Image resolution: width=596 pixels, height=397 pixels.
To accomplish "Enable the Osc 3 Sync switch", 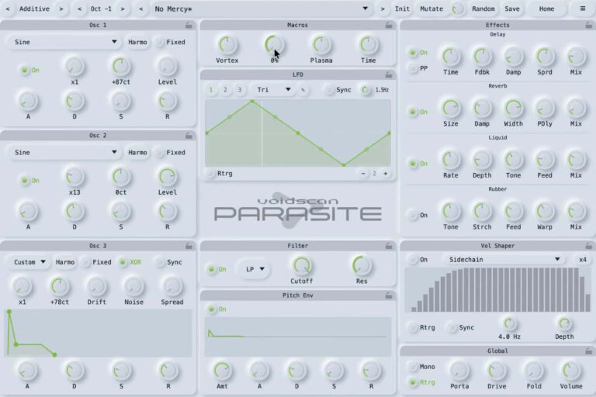I will [170, 262].
